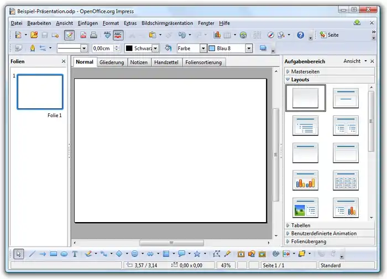387x279 pixels.
Task: Toggle the display grid icon
Action: tap(257, 35)
